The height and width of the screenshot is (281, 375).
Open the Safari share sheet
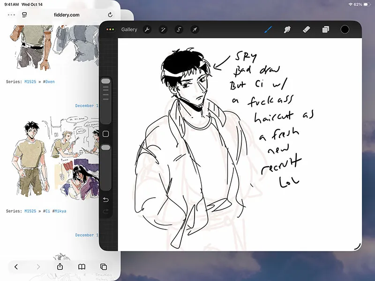pyautogui.click(x=60, y=266)
